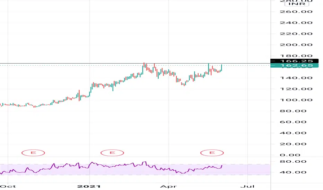Click the Jul label on the time axis
This screenshot has height=190, width=323.
coord(247,187)
